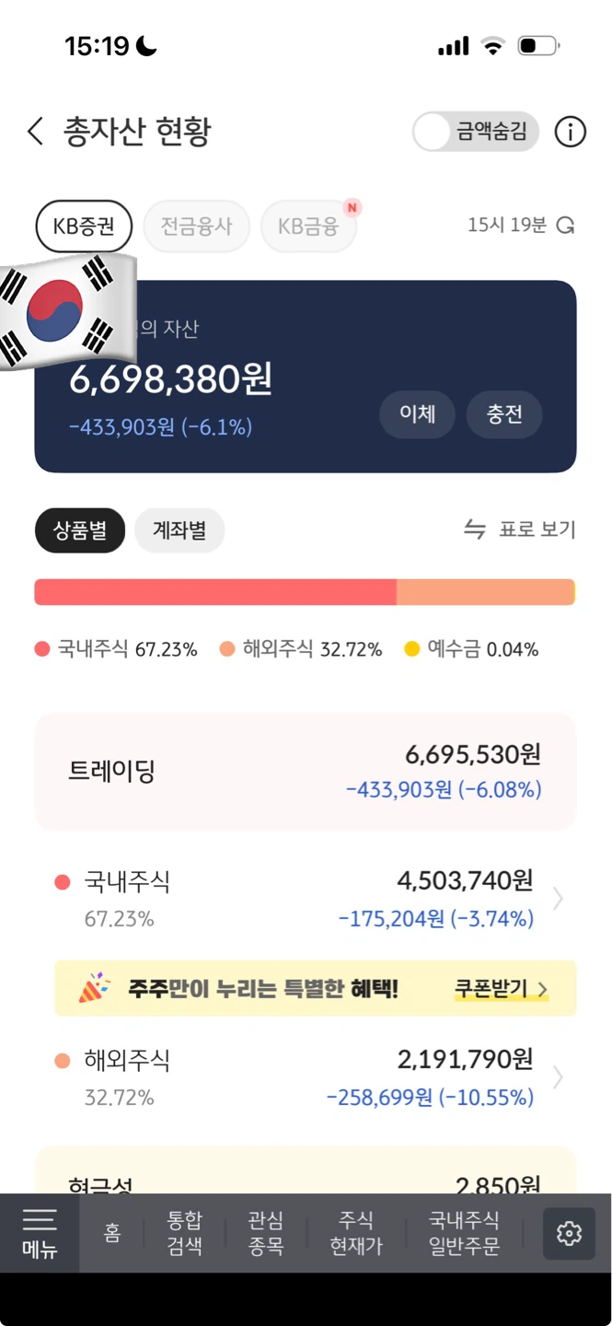Open the settings gear icon
612x1326 pixels.
569,1233
